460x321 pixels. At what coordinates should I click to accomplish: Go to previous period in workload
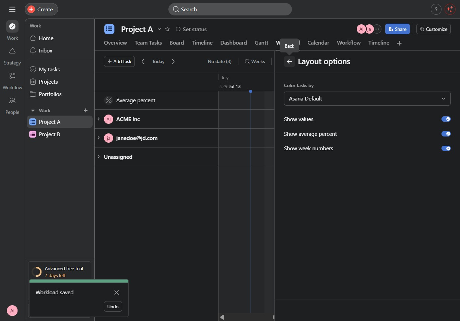(143, 61)
